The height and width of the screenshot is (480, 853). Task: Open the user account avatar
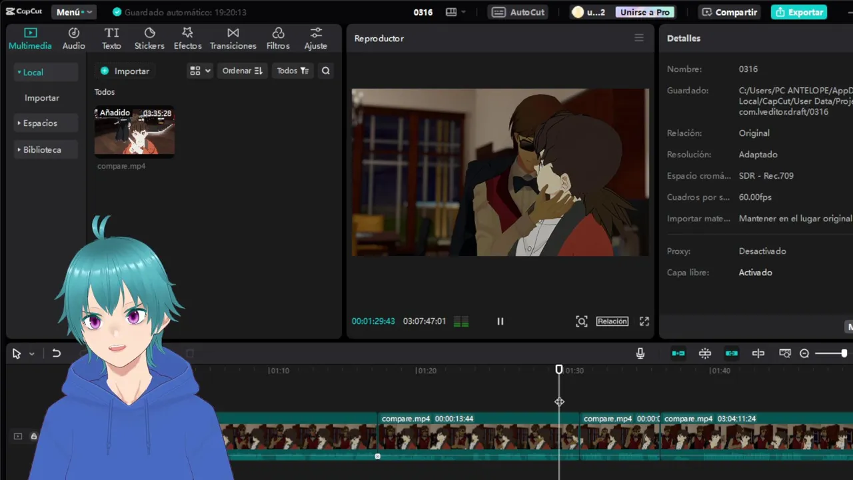point(578,12)
